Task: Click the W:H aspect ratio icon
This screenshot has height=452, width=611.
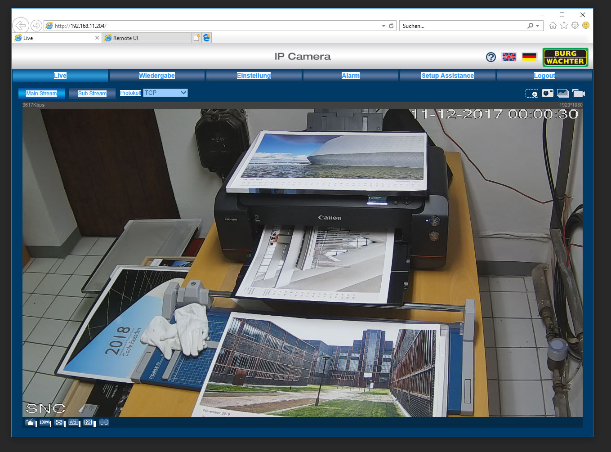Action: 73,422
